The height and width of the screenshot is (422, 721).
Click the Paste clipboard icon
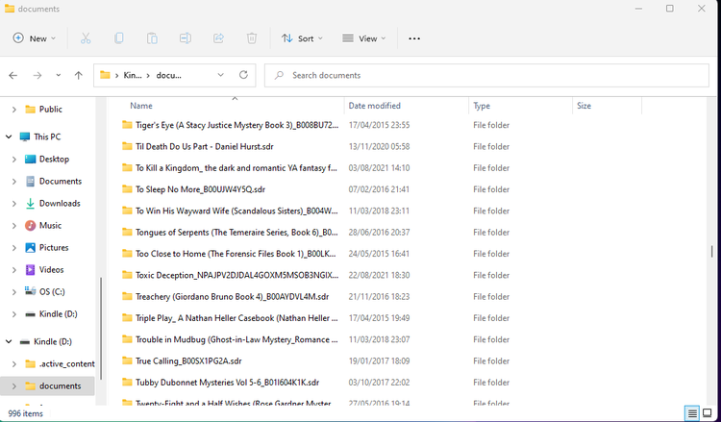pos(152,38)
